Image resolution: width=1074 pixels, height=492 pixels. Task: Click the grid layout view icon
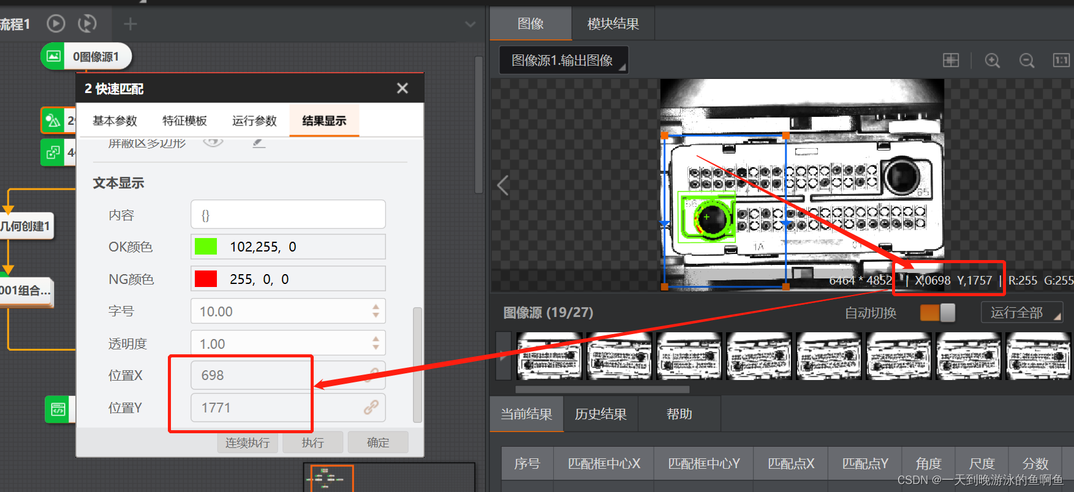coord(951,60)
